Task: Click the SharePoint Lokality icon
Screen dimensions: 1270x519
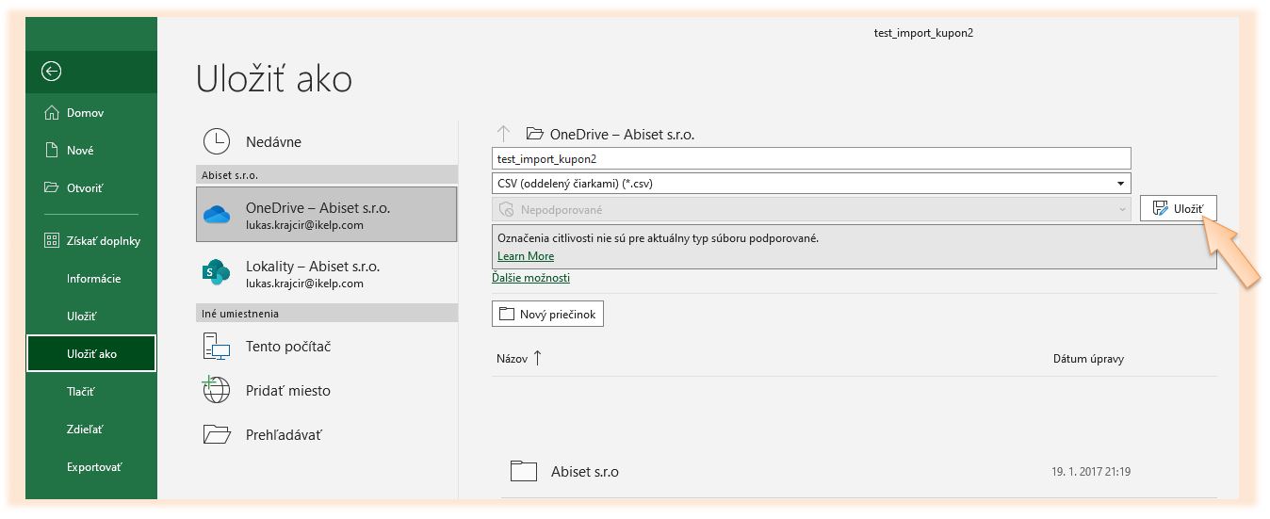Action: (x=217, y=273)
